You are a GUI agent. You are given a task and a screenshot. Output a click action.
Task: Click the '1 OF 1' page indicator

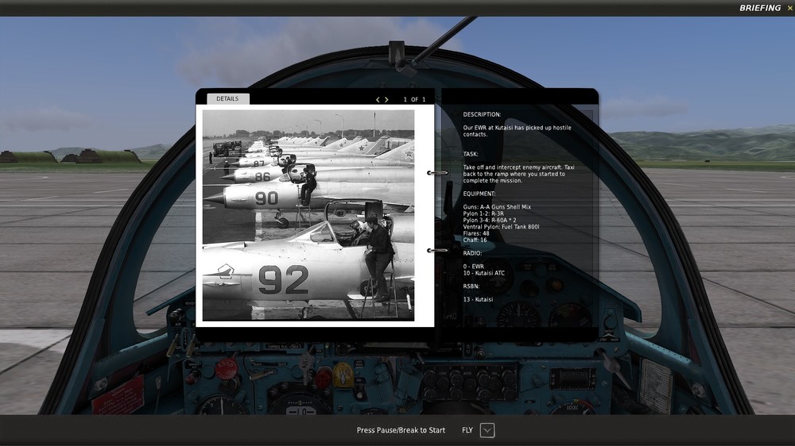pos(414,100)
